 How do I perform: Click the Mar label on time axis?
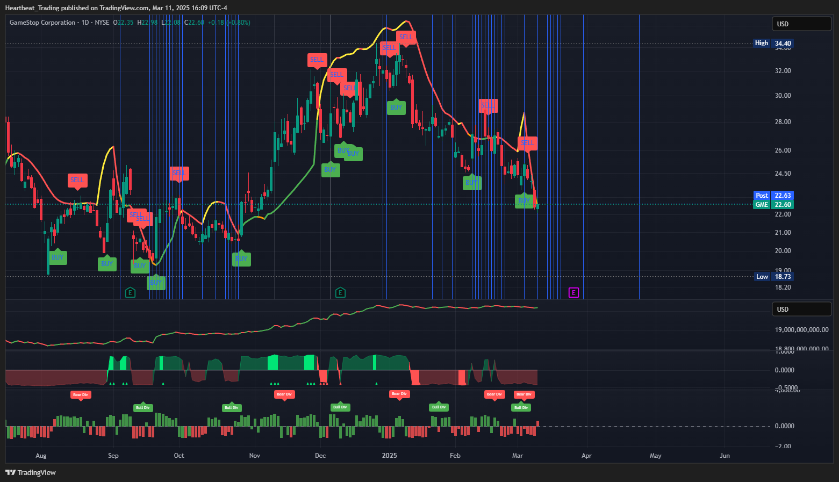pyautogui.click(x=518, y=456)
